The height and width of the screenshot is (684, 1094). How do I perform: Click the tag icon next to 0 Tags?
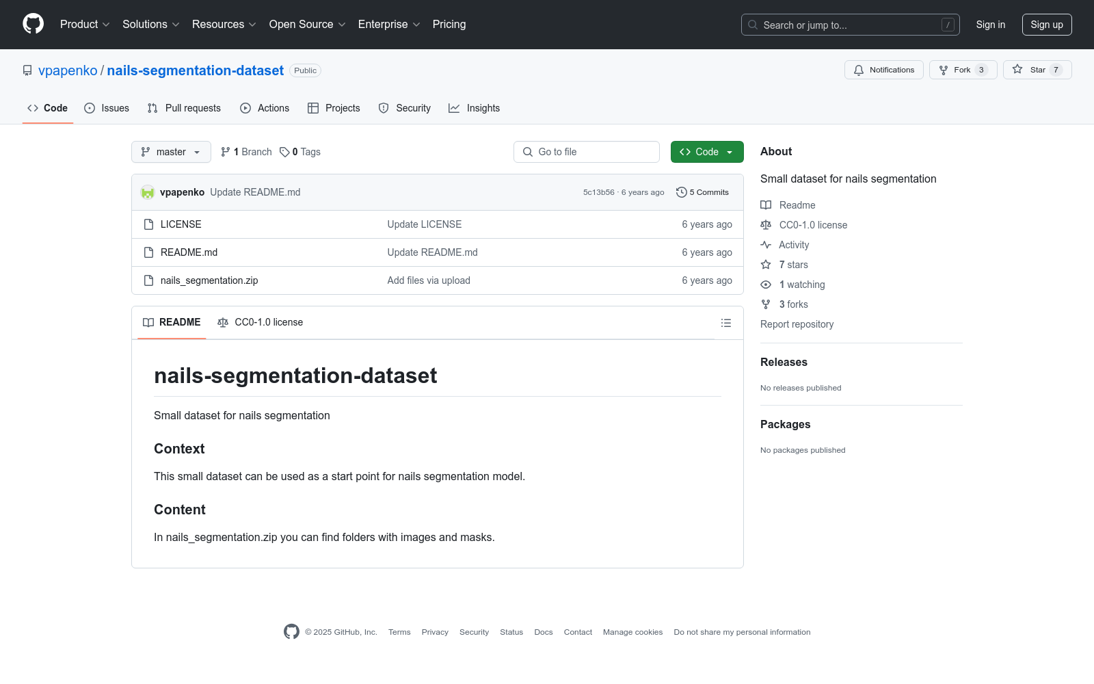(284, 152)
